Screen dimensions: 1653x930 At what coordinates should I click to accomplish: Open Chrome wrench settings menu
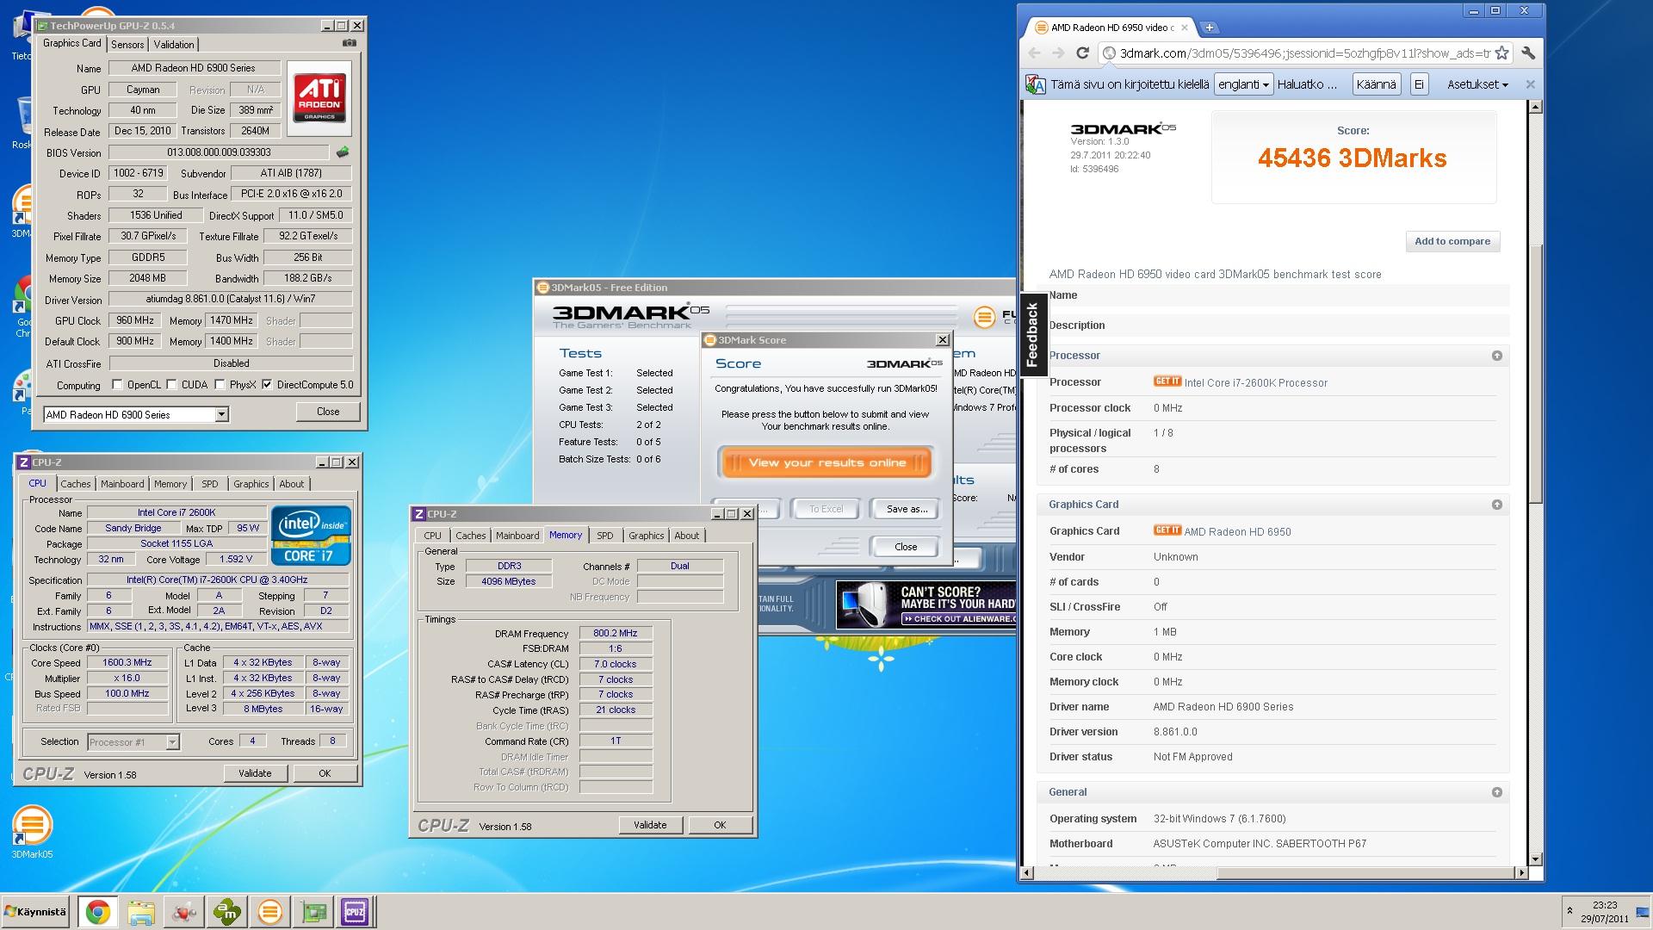click(1528, 53)
